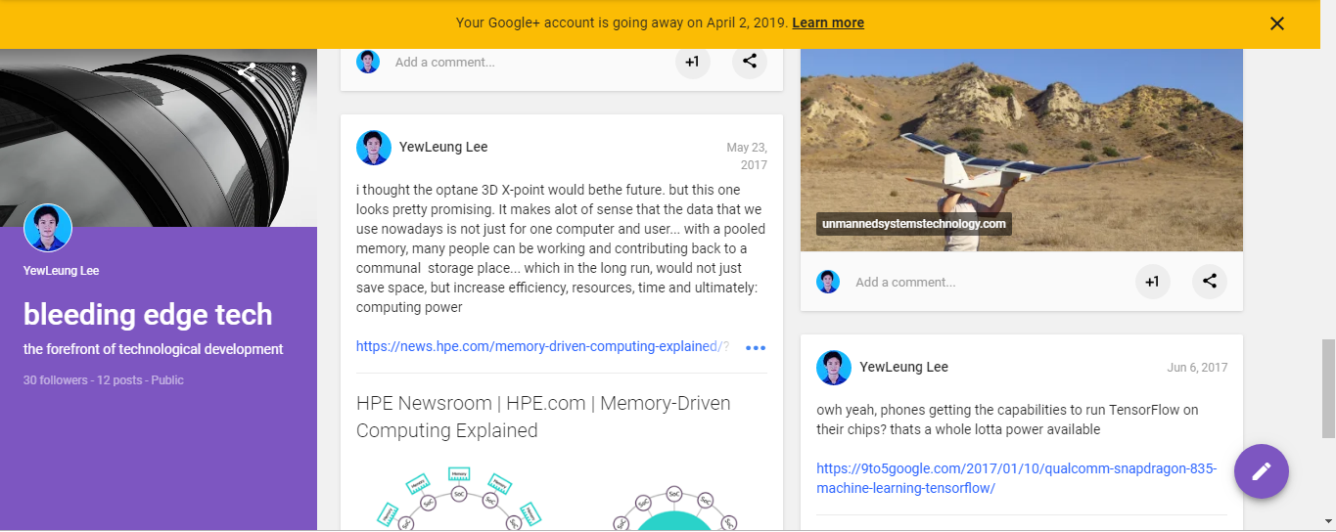Screen dimensions: 1336x532
Task: Add a comment on the drone post
Action: click(x=905, y=282)
